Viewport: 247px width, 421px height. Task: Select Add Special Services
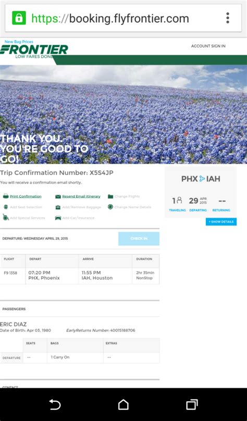pos(28,218)
